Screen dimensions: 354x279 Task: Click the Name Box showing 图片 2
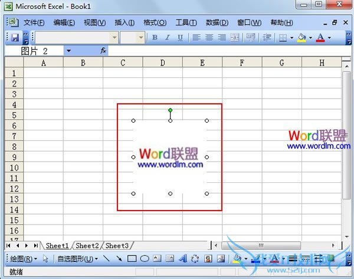pos(34,51)
